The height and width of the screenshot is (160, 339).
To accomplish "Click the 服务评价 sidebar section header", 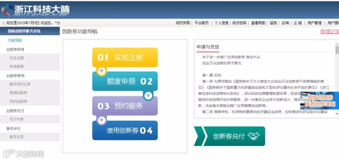I will pos(13,129).
